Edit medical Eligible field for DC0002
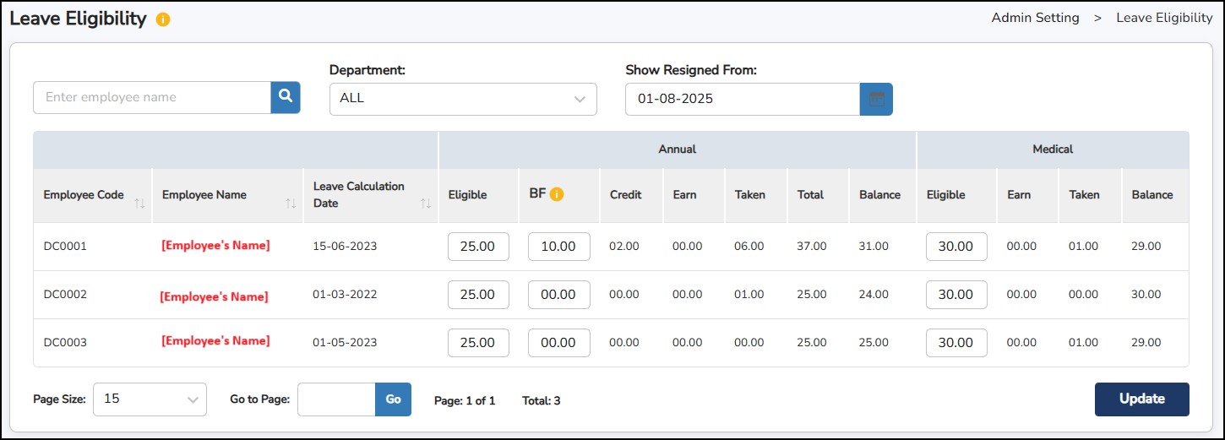Viewport: 1225px width, 440px height. (956, 295)
